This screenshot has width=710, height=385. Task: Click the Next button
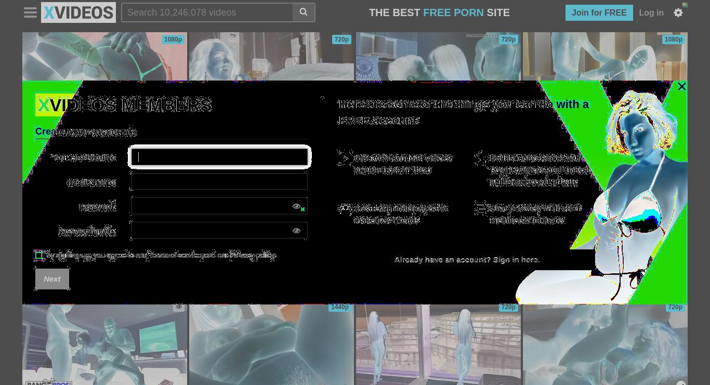pyautogui.click(x=52, y=279)
